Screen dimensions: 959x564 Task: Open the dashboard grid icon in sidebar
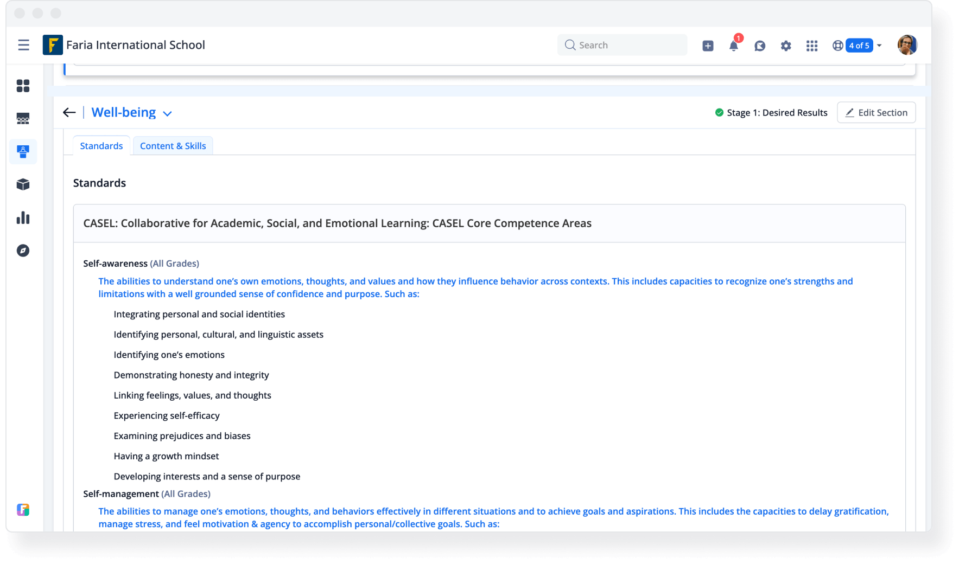click(23, 86)
